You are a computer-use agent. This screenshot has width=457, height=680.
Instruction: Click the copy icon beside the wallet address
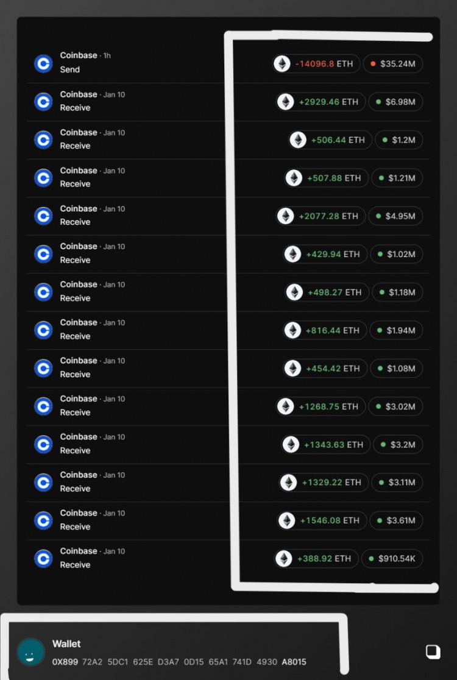(433, 652)
